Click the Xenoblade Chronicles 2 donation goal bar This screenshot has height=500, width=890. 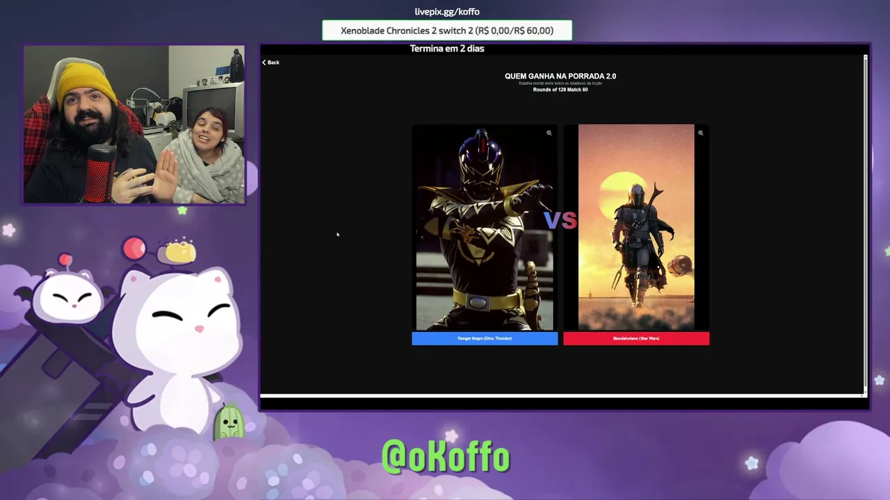[x=447, y=31]
